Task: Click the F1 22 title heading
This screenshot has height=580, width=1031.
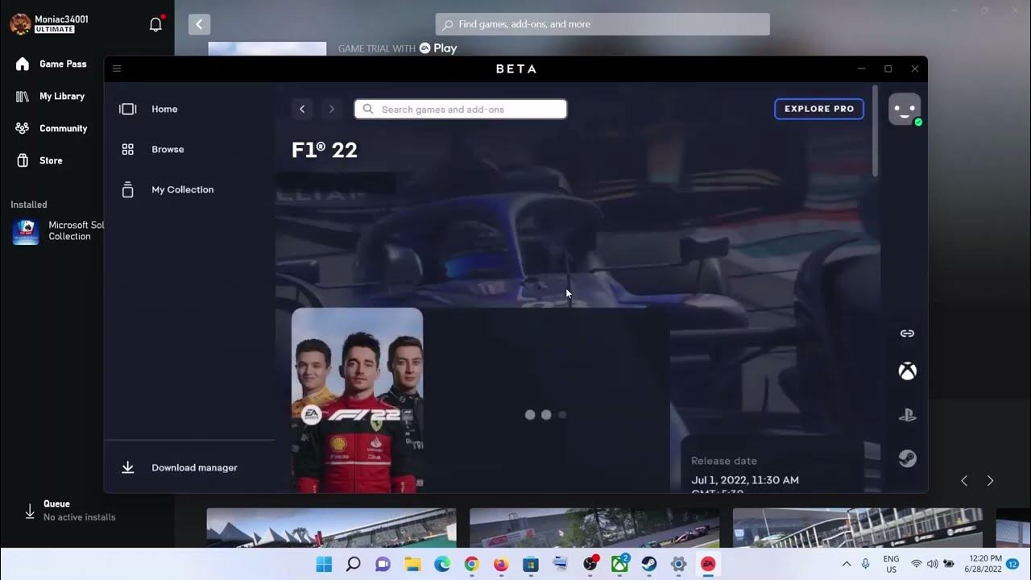Action: coord(325,150)
